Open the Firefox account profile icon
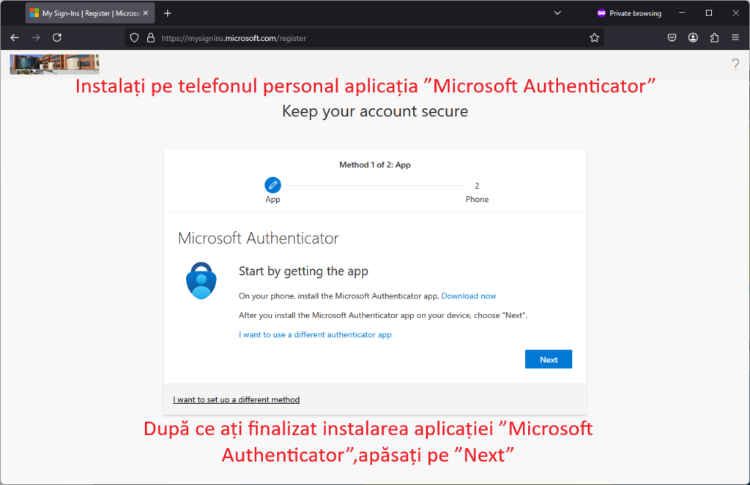The height and width of the screenshot is (485, 750). 693,38
